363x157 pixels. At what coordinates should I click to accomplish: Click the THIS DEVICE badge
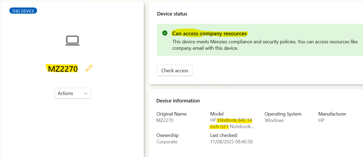23,11
